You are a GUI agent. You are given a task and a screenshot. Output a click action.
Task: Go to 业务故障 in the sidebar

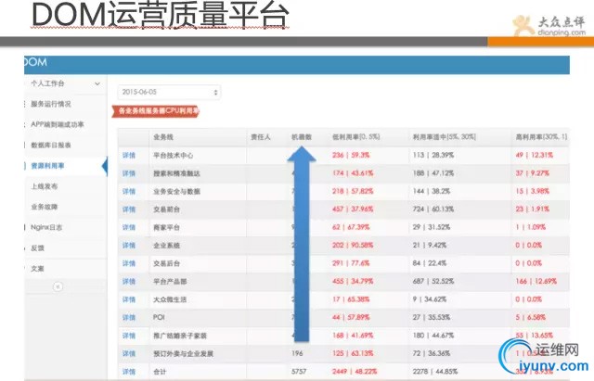(x=45, y=207)
